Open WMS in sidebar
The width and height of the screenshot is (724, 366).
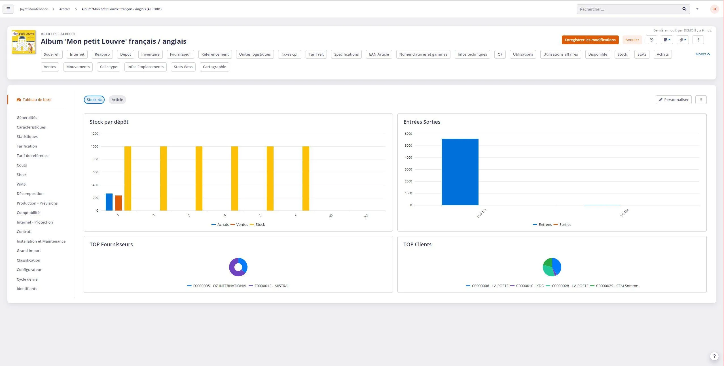click(21, 184)
